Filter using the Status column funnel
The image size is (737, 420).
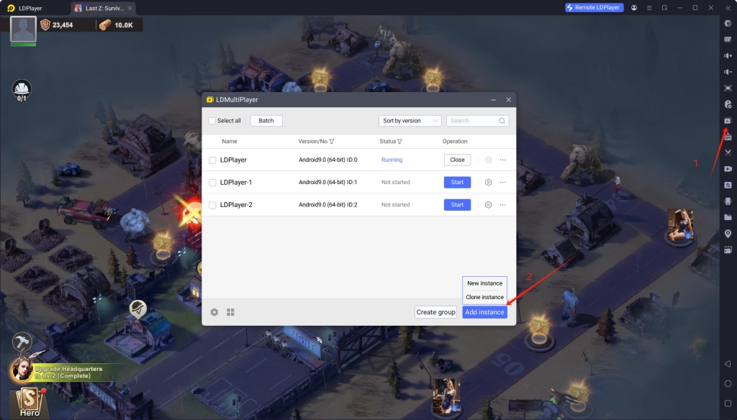tap(399, 142)
